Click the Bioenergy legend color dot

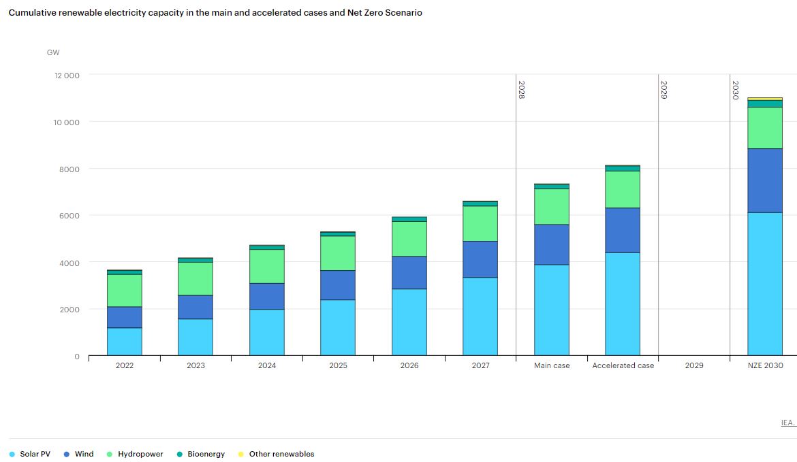181,454
